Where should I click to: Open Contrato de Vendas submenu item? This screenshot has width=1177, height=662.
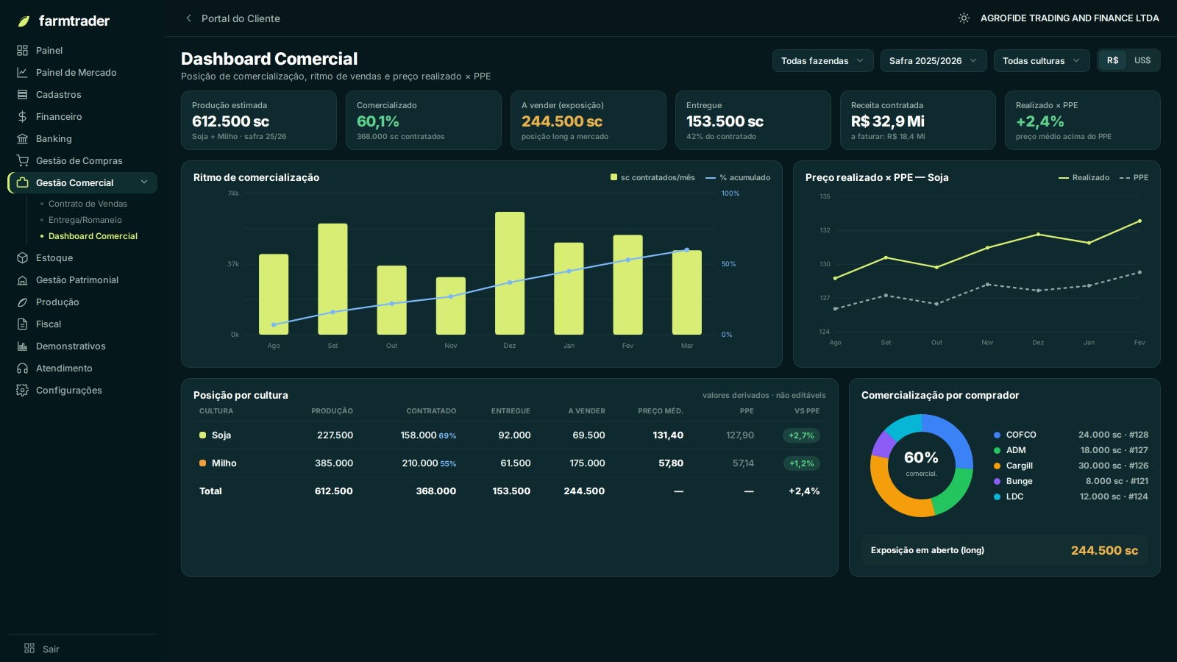[x=88, y=204]
